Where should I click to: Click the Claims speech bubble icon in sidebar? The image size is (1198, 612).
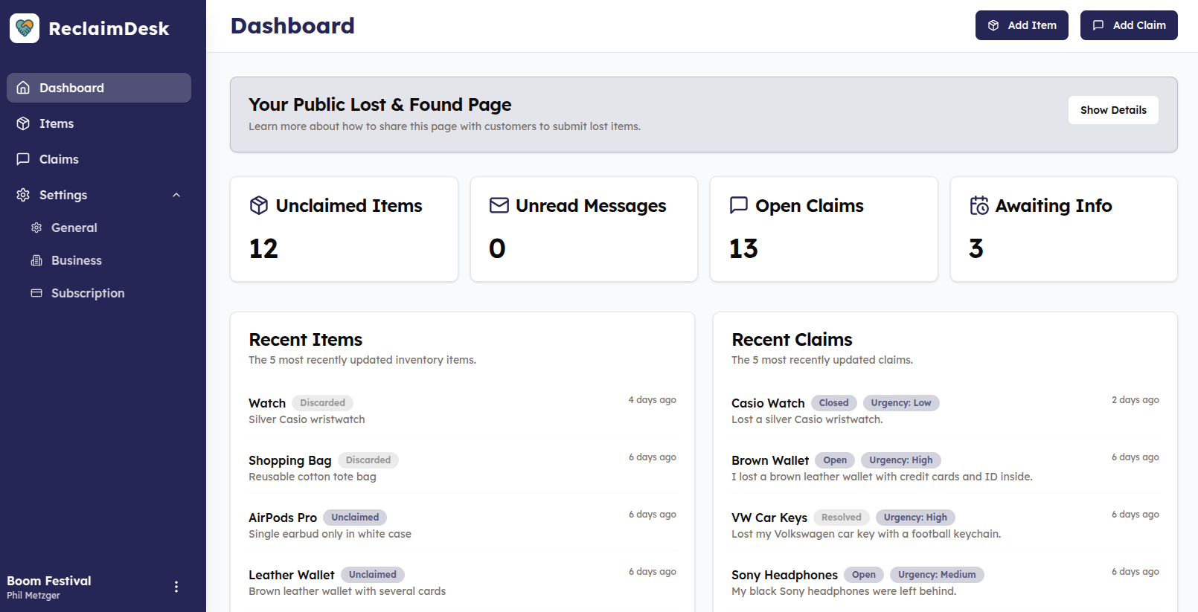coord(23,159)
